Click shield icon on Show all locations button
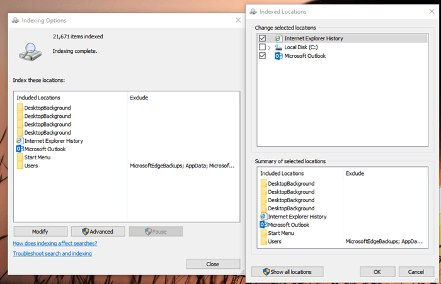 (x=266, y=271)
